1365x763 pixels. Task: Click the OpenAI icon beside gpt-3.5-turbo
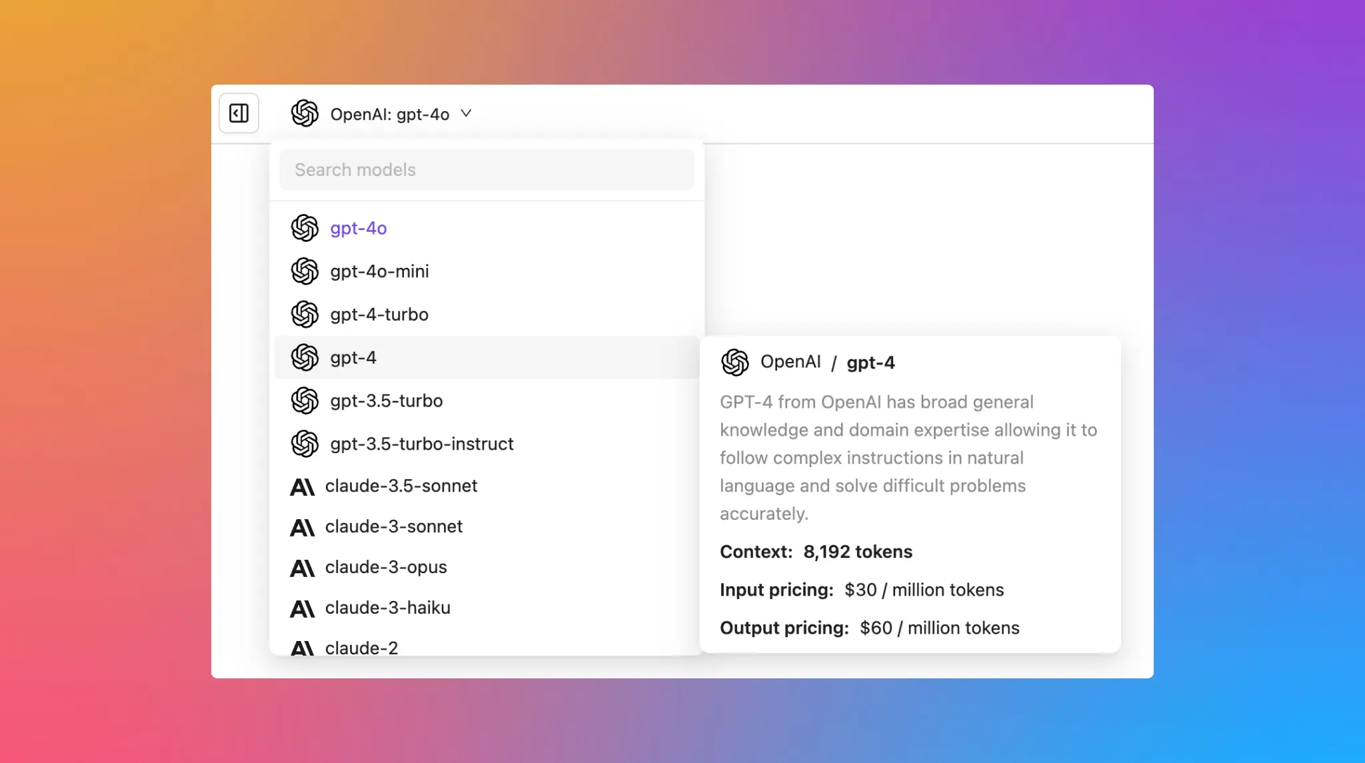[305, 400]
